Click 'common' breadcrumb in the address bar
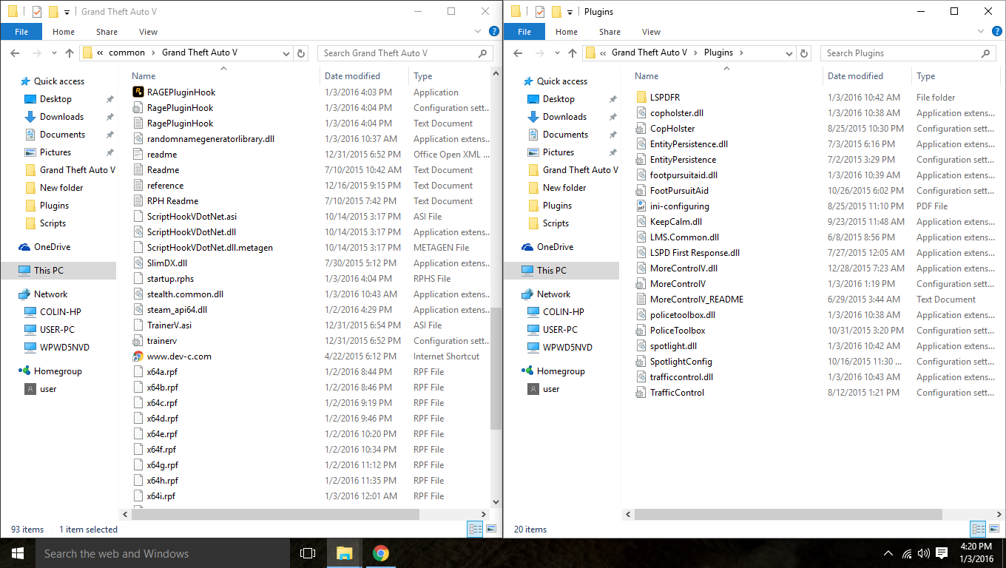 pyautogui.click(x=126, y=53)
